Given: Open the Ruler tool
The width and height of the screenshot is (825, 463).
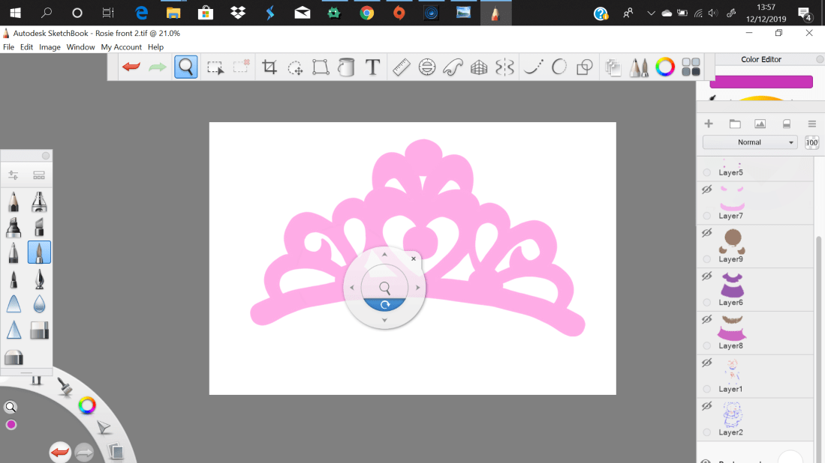Looking at the screenshot, I should (x=401, y=67).
